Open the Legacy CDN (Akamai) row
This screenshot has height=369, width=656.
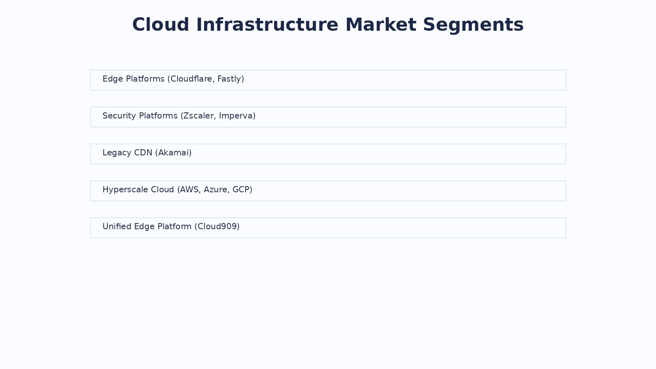[x=328, y=154]
